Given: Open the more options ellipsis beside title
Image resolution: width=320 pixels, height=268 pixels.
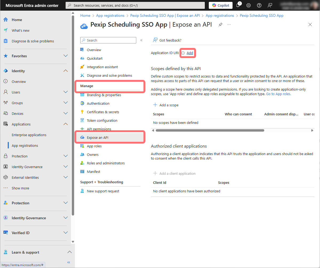Looking at the screenshot, I should pyautogui.click(x=229, y=25).
